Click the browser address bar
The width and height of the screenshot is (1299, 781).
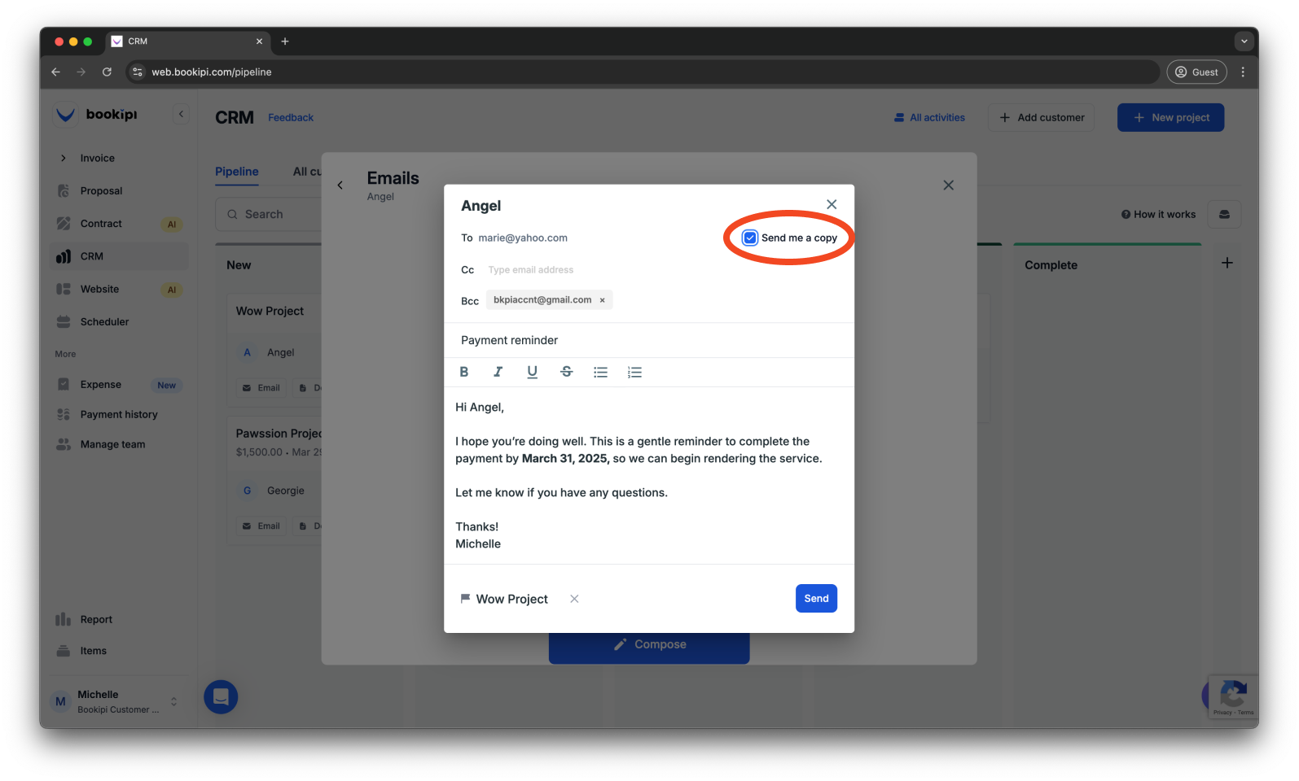point(643,72)
